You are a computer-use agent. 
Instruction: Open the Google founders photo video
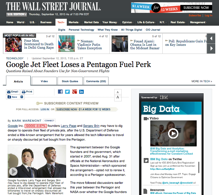13,172
